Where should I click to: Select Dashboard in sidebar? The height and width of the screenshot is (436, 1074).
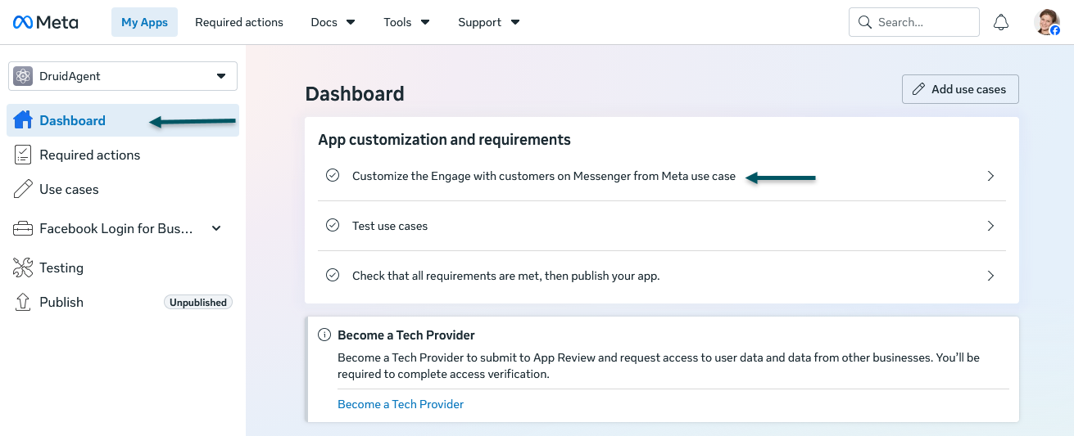123,120
